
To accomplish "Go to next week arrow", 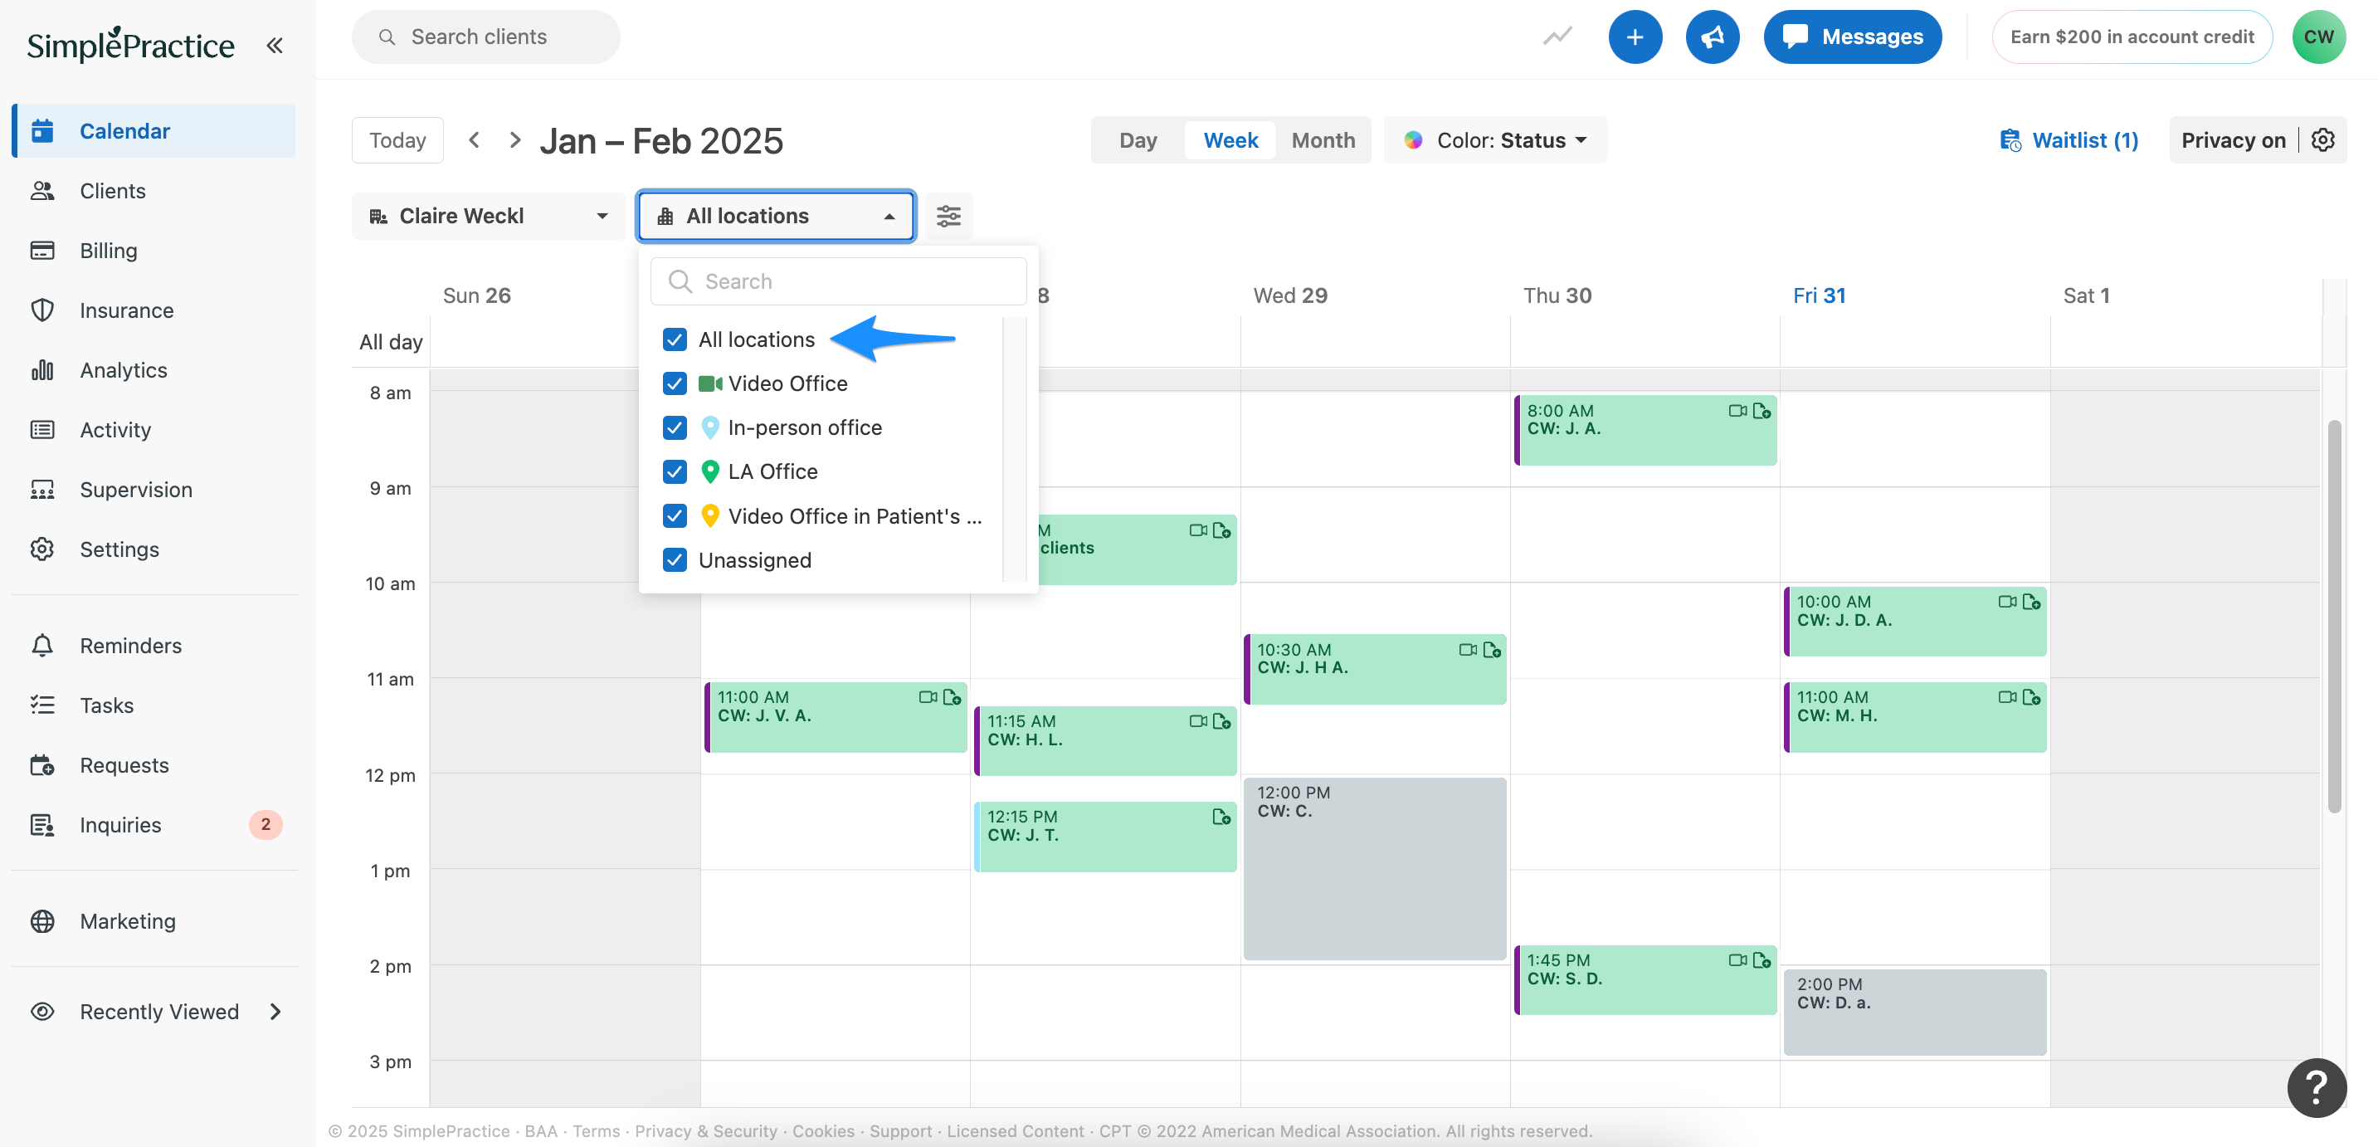I will coord(515,140).
